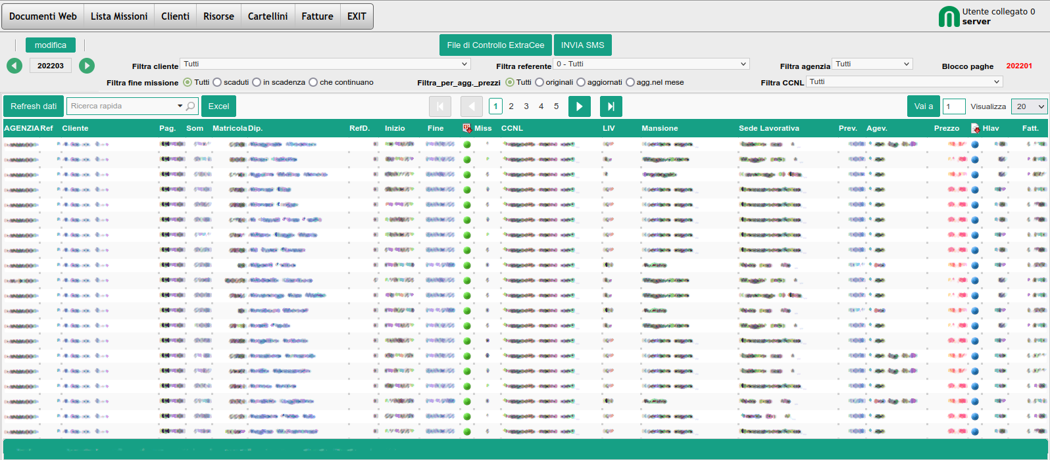
Task: Sort by the Agev. column header
Action: (x=877, y=128)
